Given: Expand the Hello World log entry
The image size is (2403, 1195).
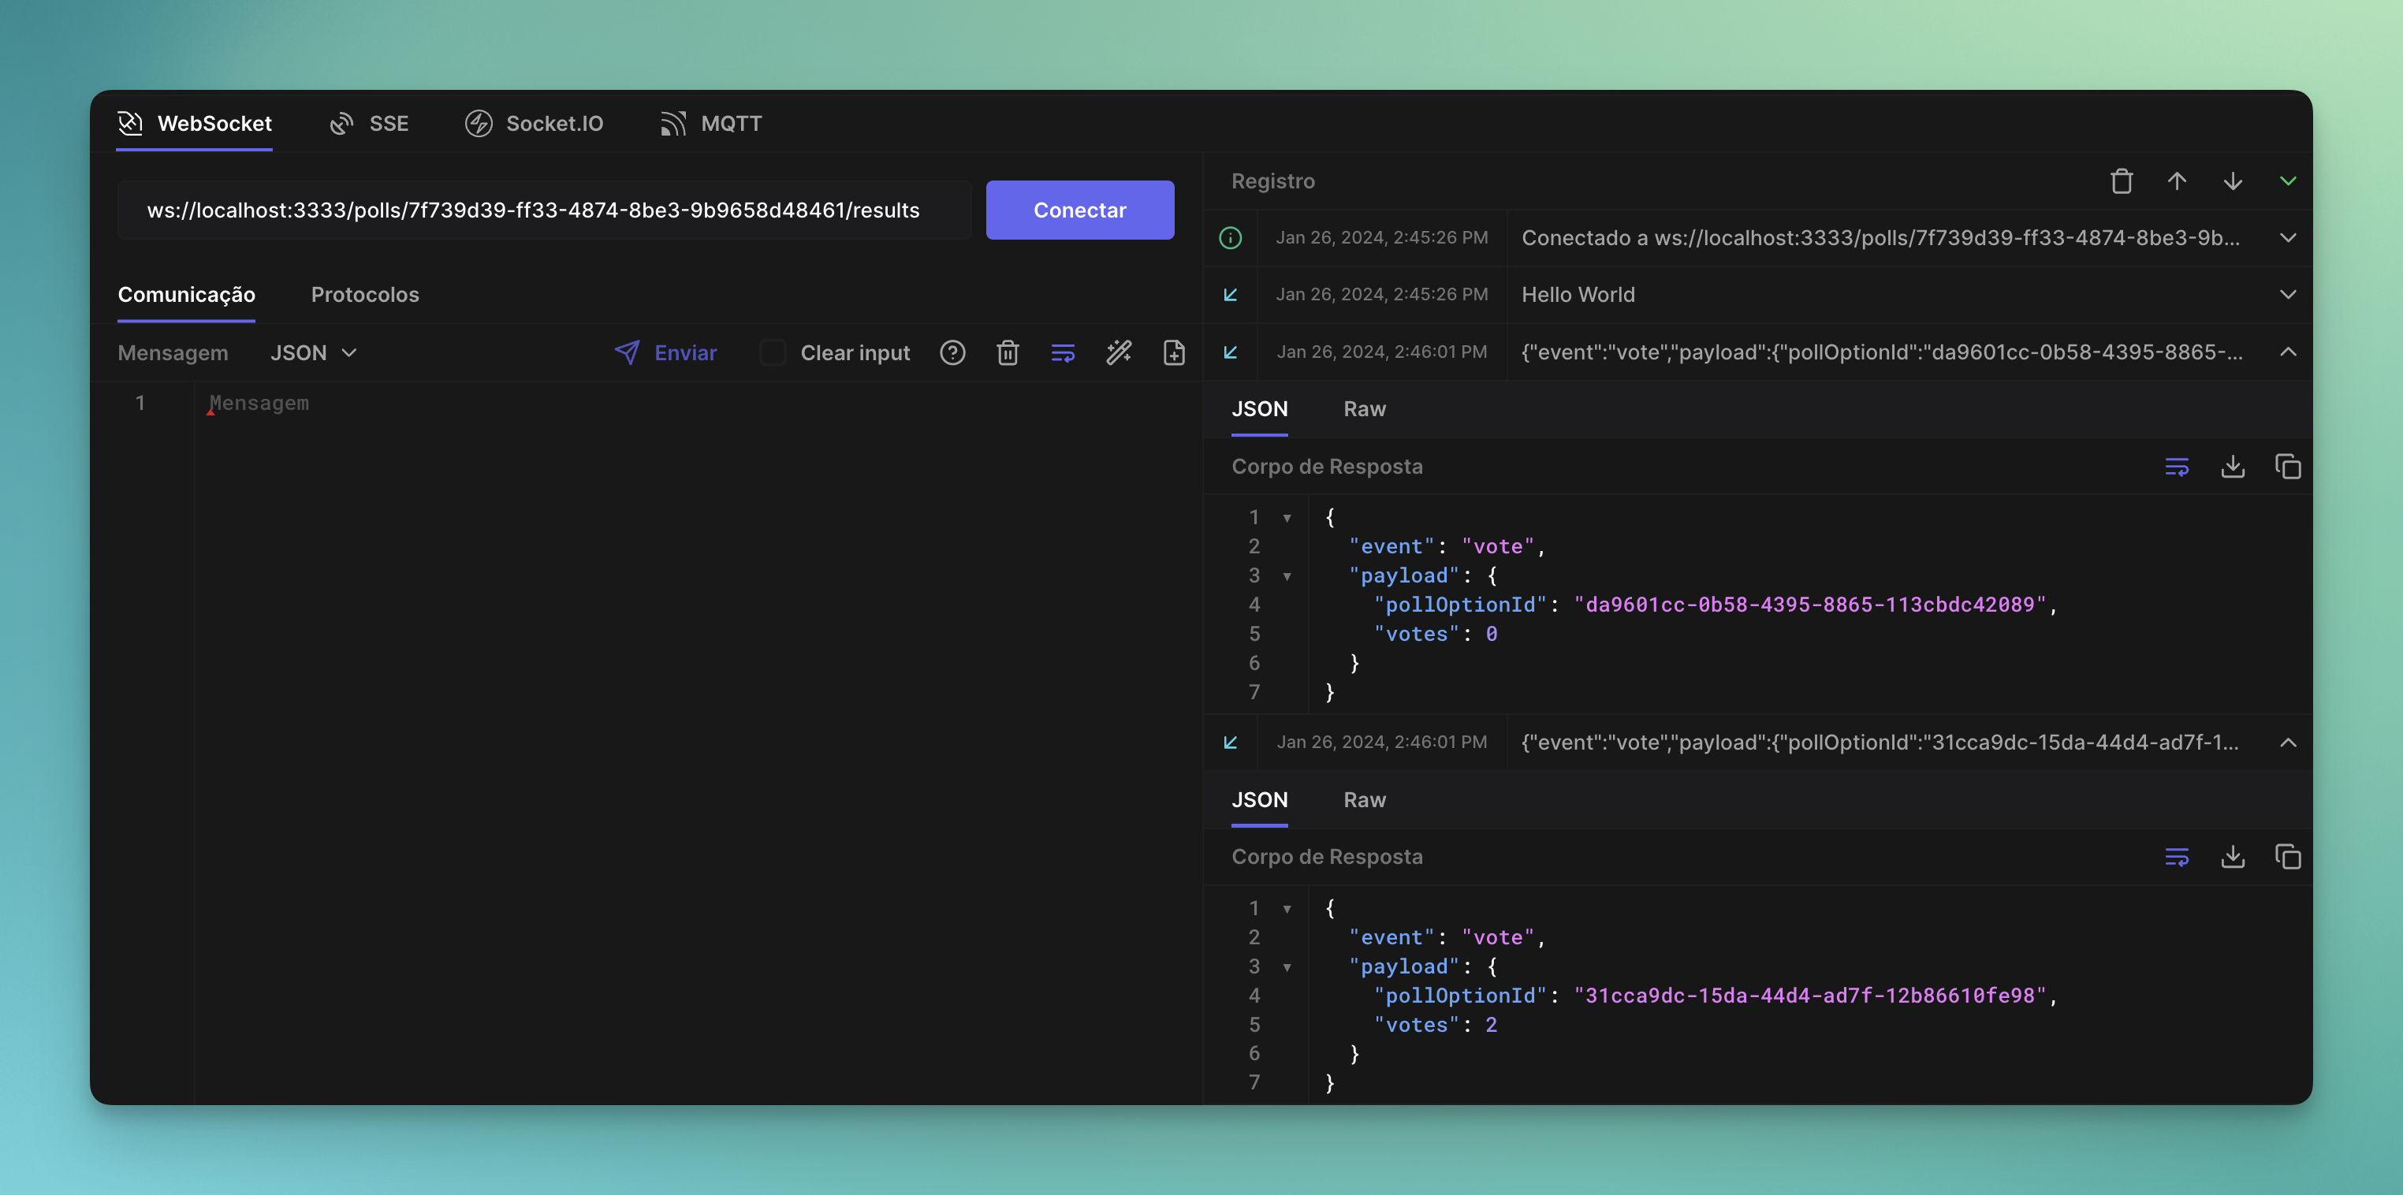Looking at the screenshot, I should [2287, 295].
